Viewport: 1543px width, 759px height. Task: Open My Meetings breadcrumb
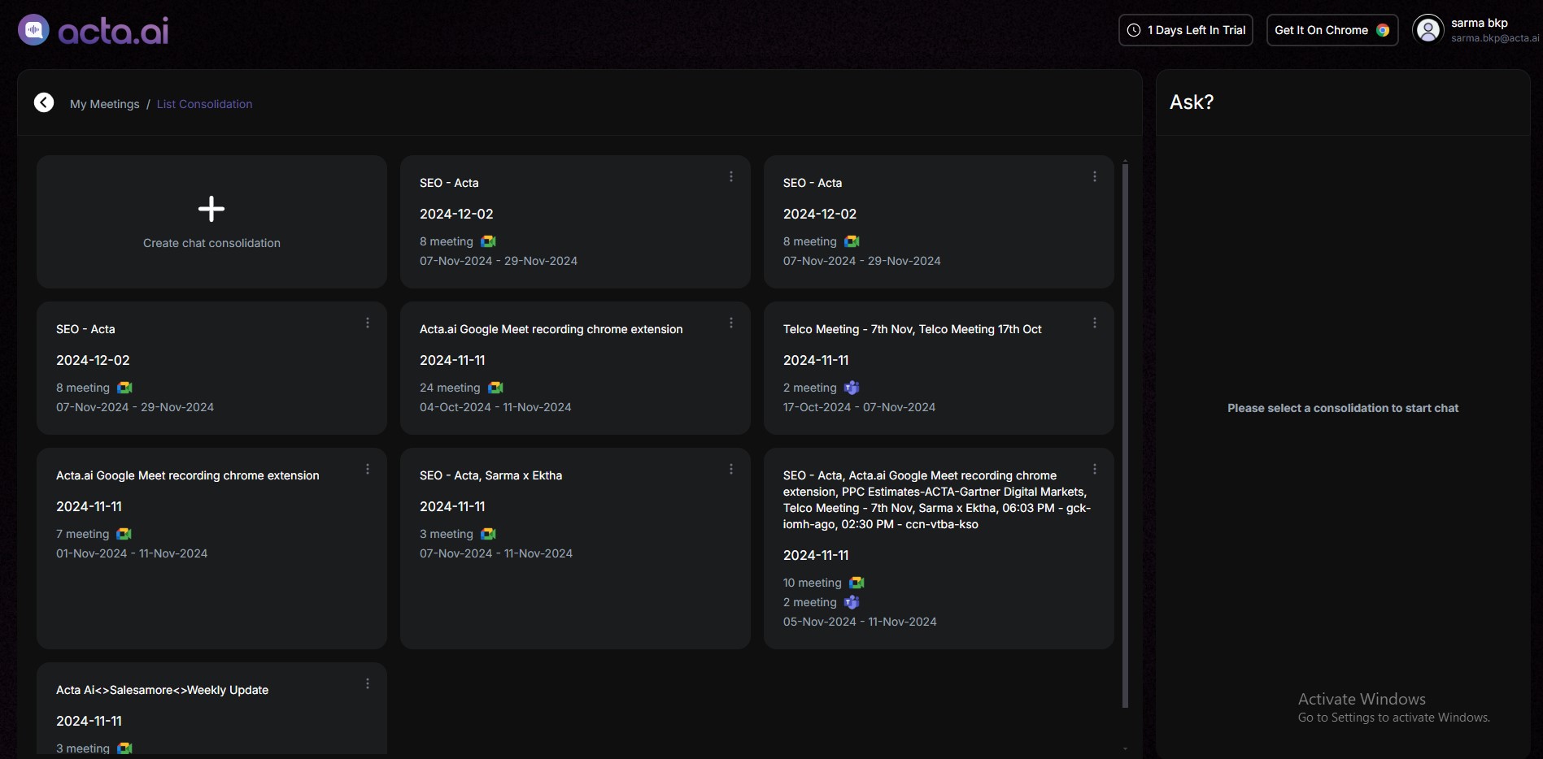[105, 104]
